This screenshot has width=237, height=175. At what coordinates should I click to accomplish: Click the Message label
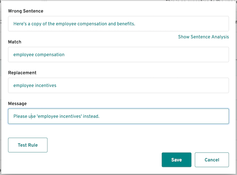(x=17, y=103)
